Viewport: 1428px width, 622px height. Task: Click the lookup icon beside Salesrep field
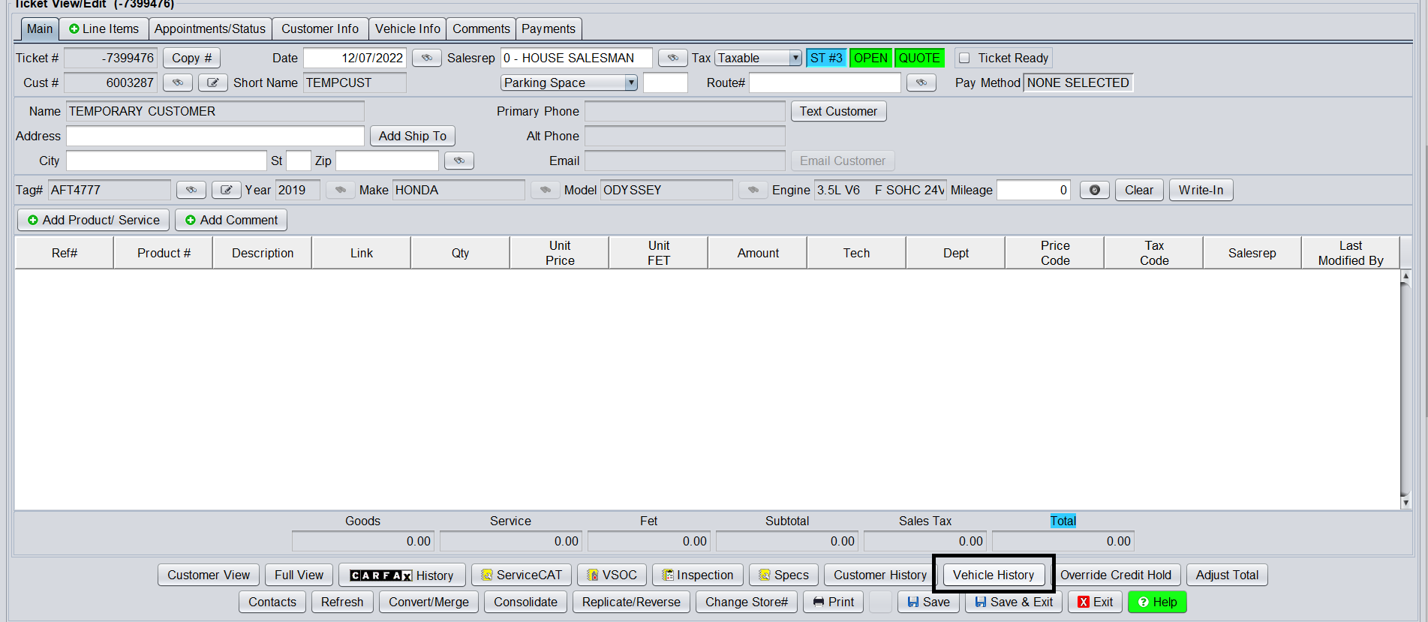[672, 58]
